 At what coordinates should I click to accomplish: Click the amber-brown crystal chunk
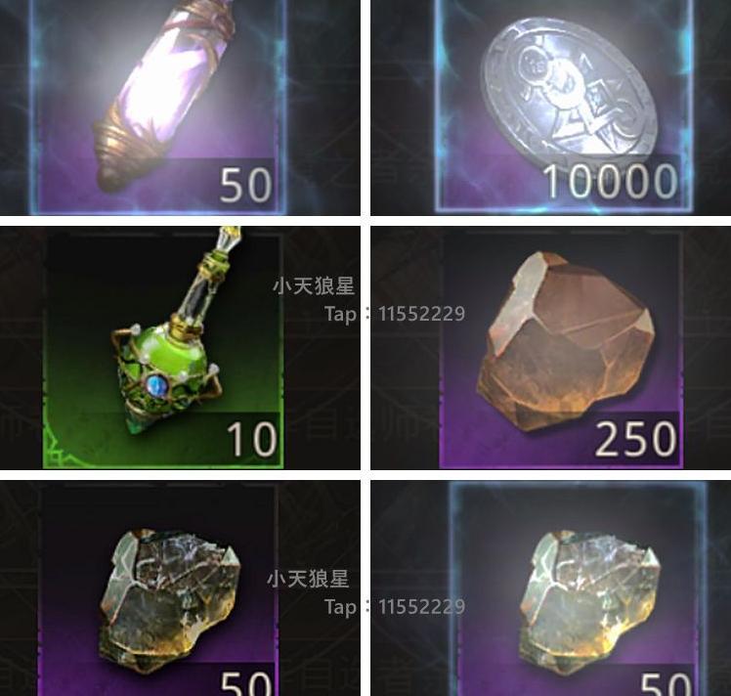[565, 341]
